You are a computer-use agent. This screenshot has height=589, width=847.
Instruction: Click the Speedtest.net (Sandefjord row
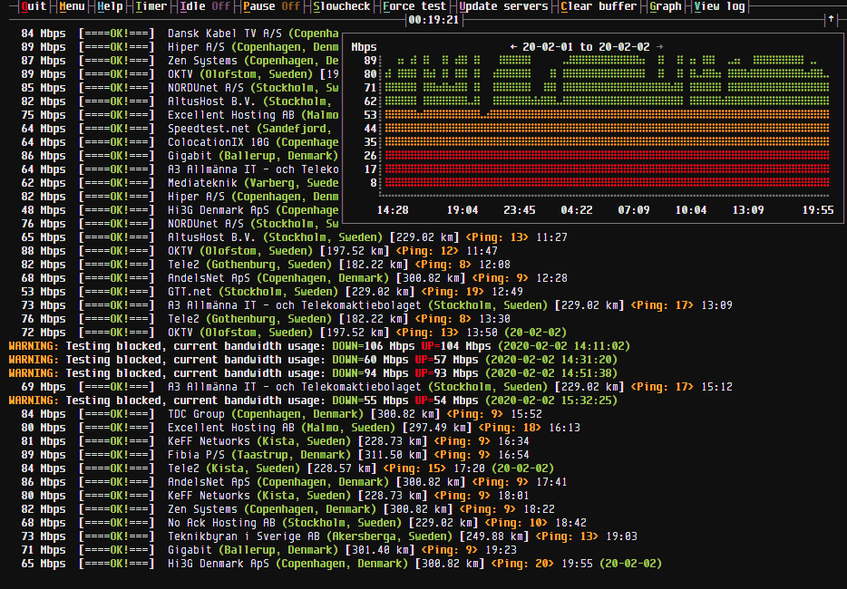coord(180,129)
